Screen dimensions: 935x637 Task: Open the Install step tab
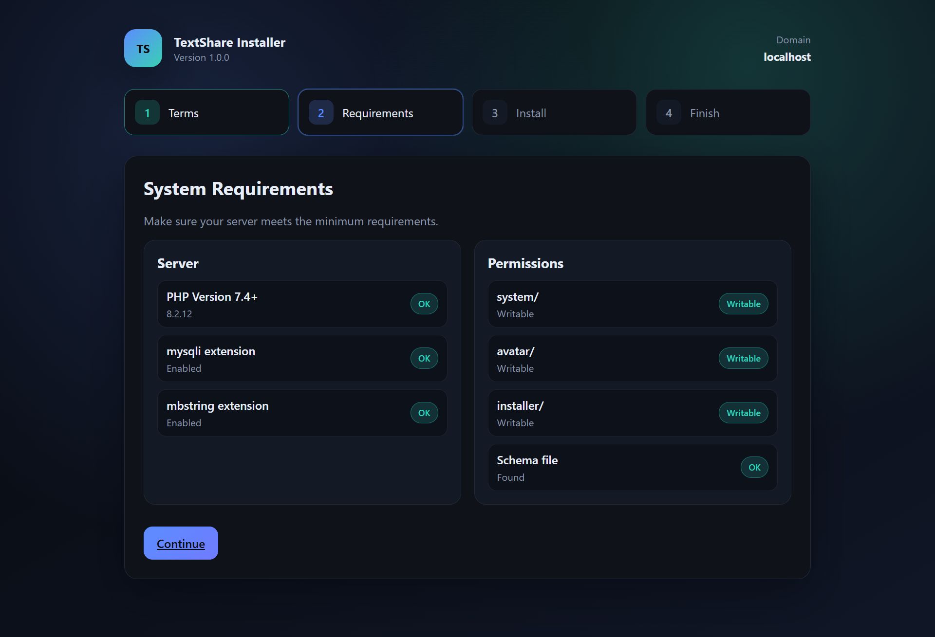coord(554,112)
